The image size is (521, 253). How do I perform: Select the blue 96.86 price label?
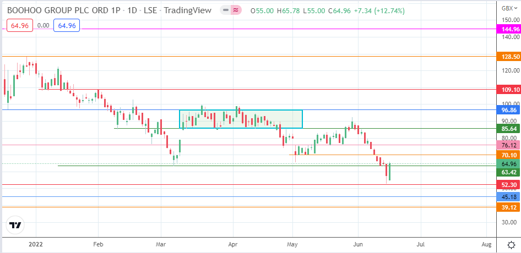pyautogui.click(x=508, y=109)
